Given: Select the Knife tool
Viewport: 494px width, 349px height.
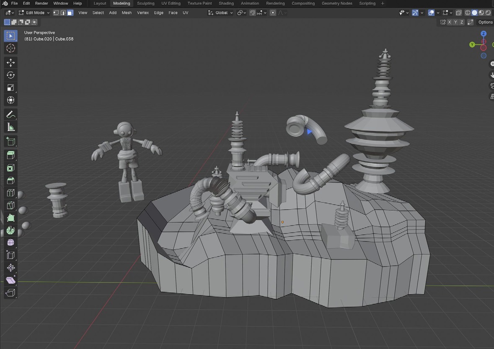Looking at the screenshot, I should pyautogui.click(x=10, y=205).
